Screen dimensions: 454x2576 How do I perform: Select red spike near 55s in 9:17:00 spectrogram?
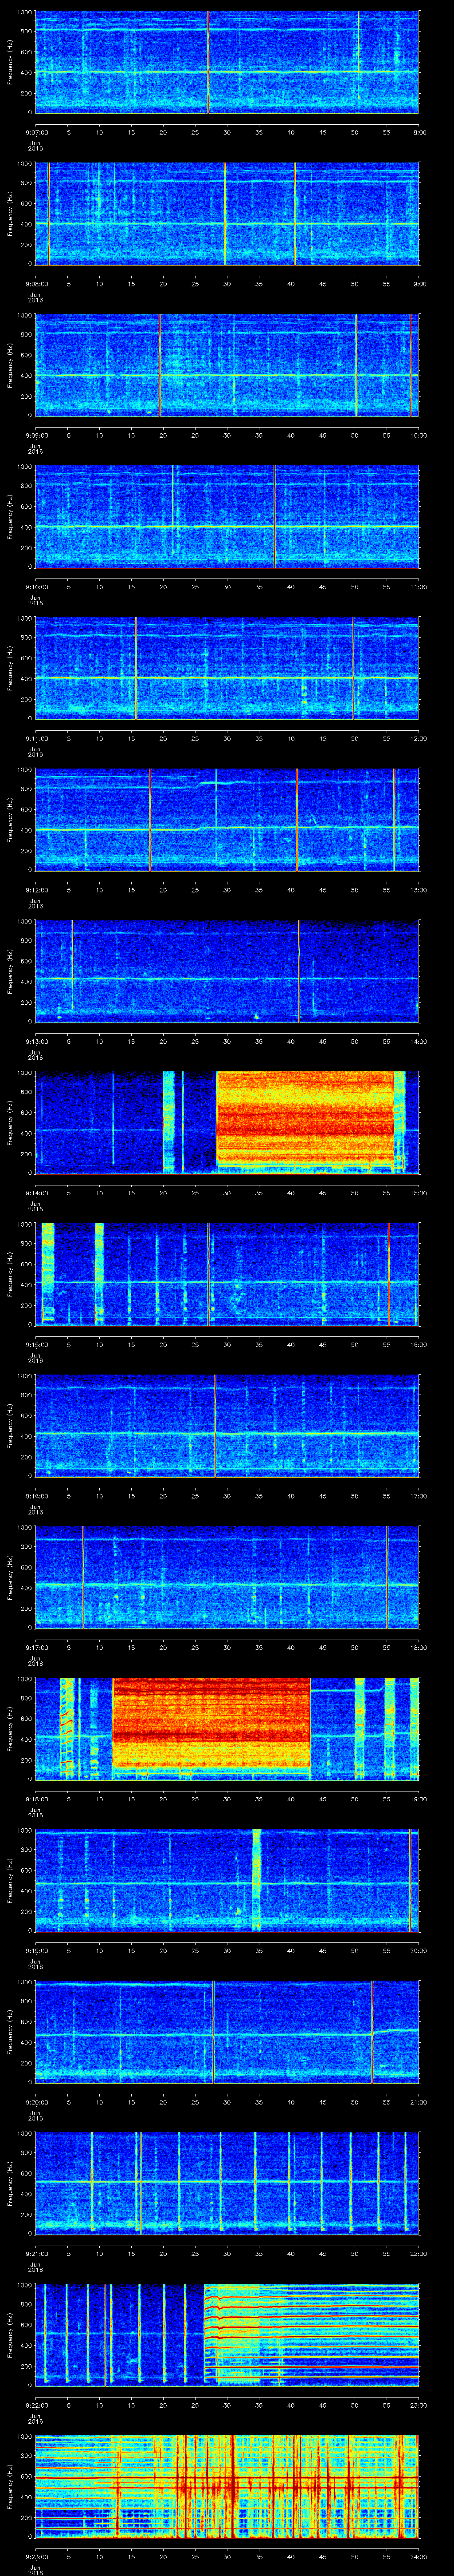387,1577
